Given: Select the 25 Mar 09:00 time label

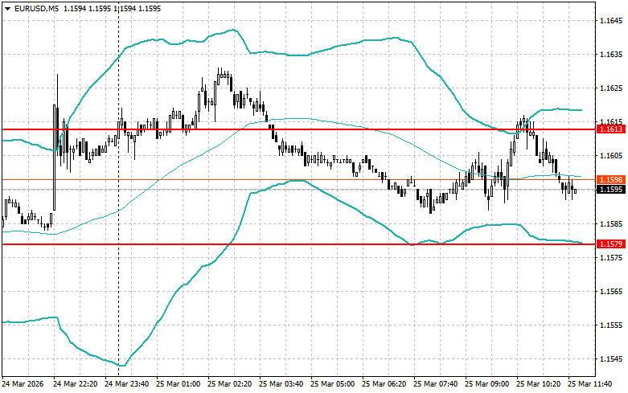Looking at the screenshot, I should (486, 384).
